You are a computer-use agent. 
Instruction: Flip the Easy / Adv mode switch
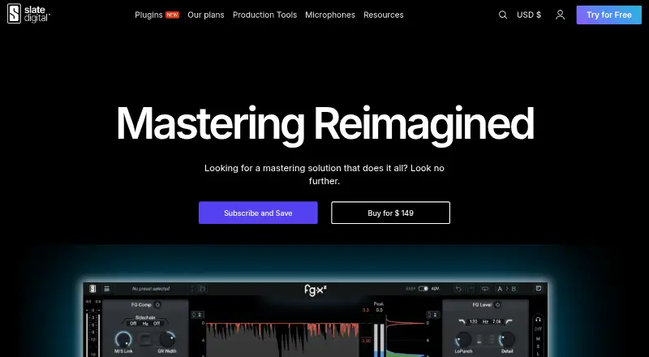423,288
